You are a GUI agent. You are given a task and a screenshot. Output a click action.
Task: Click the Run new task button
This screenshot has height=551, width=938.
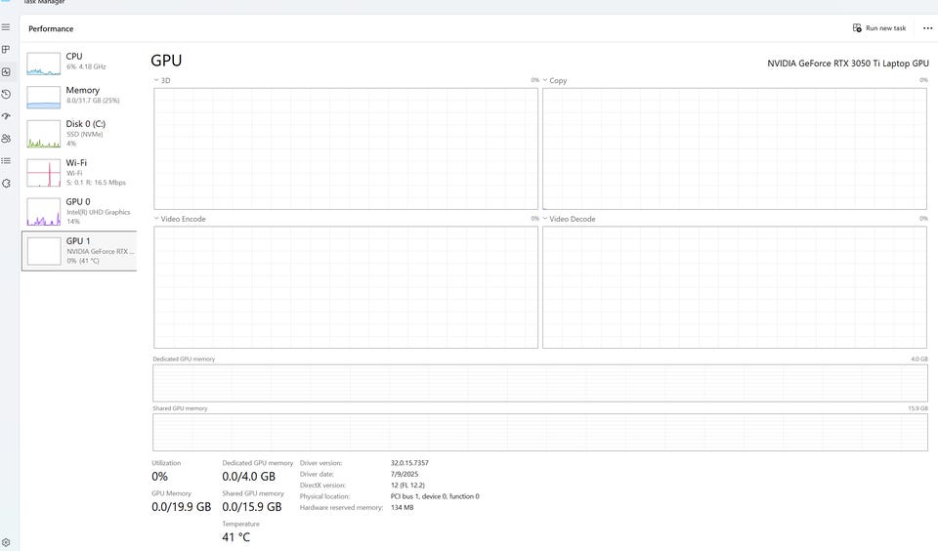point(878,28)
